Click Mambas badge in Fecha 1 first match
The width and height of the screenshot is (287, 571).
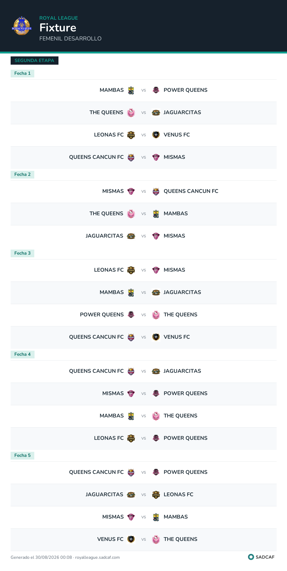[x=131, y=90]
